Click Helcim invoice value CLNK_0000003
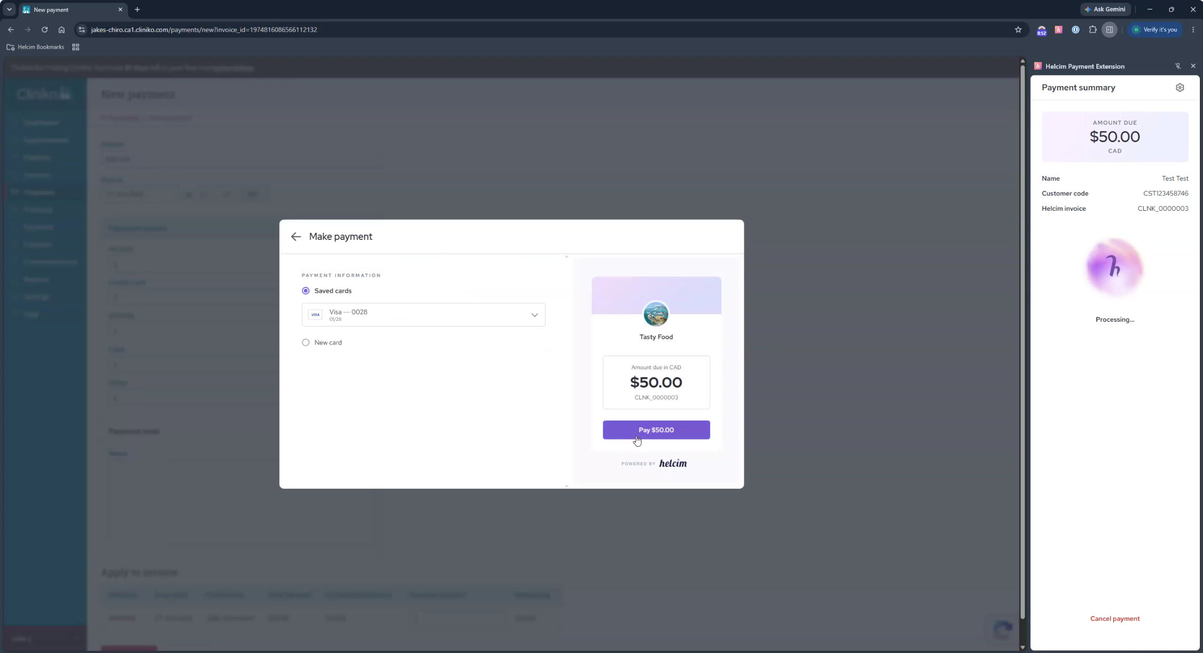Image resolution: width=1203 pixels, height=653 pixels. click(1163, 209)
